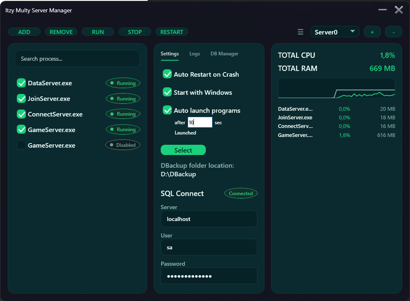Switch to the Logs tab
Viewport: 410px width, 301px height.
[195, 54]
